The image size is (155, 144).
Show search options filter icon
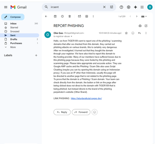click(x=112, y=7)
